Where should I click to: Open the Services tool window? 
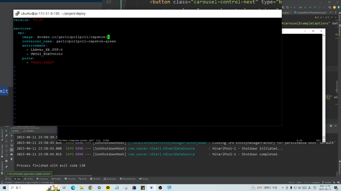pyautogui.click(x=95, y=179)
